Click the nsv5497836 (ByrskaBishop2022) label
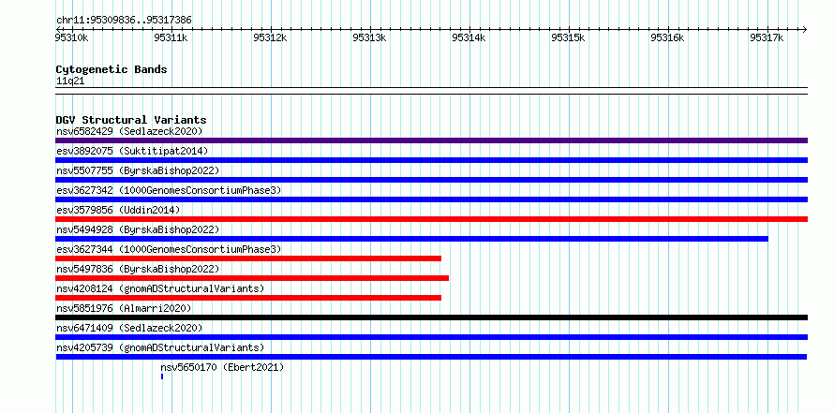This screenshot has width=834, height=413. (x=138, y=269)
